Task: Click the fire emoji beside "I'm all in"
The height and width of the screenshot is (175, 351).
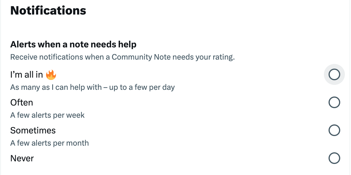Action: (51, 75)
